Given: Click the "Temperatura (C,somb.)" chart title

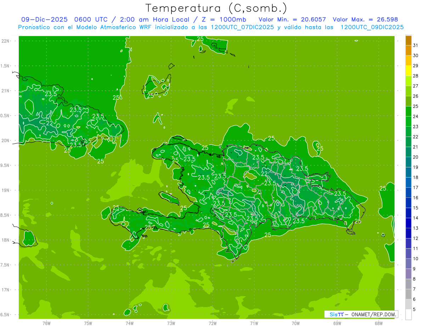Looking at the screenshot, I should pos(216,8).
